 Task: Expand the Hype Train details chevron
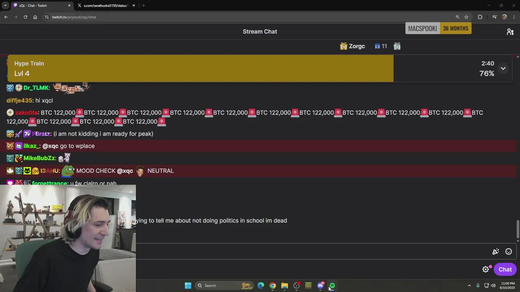503,68
